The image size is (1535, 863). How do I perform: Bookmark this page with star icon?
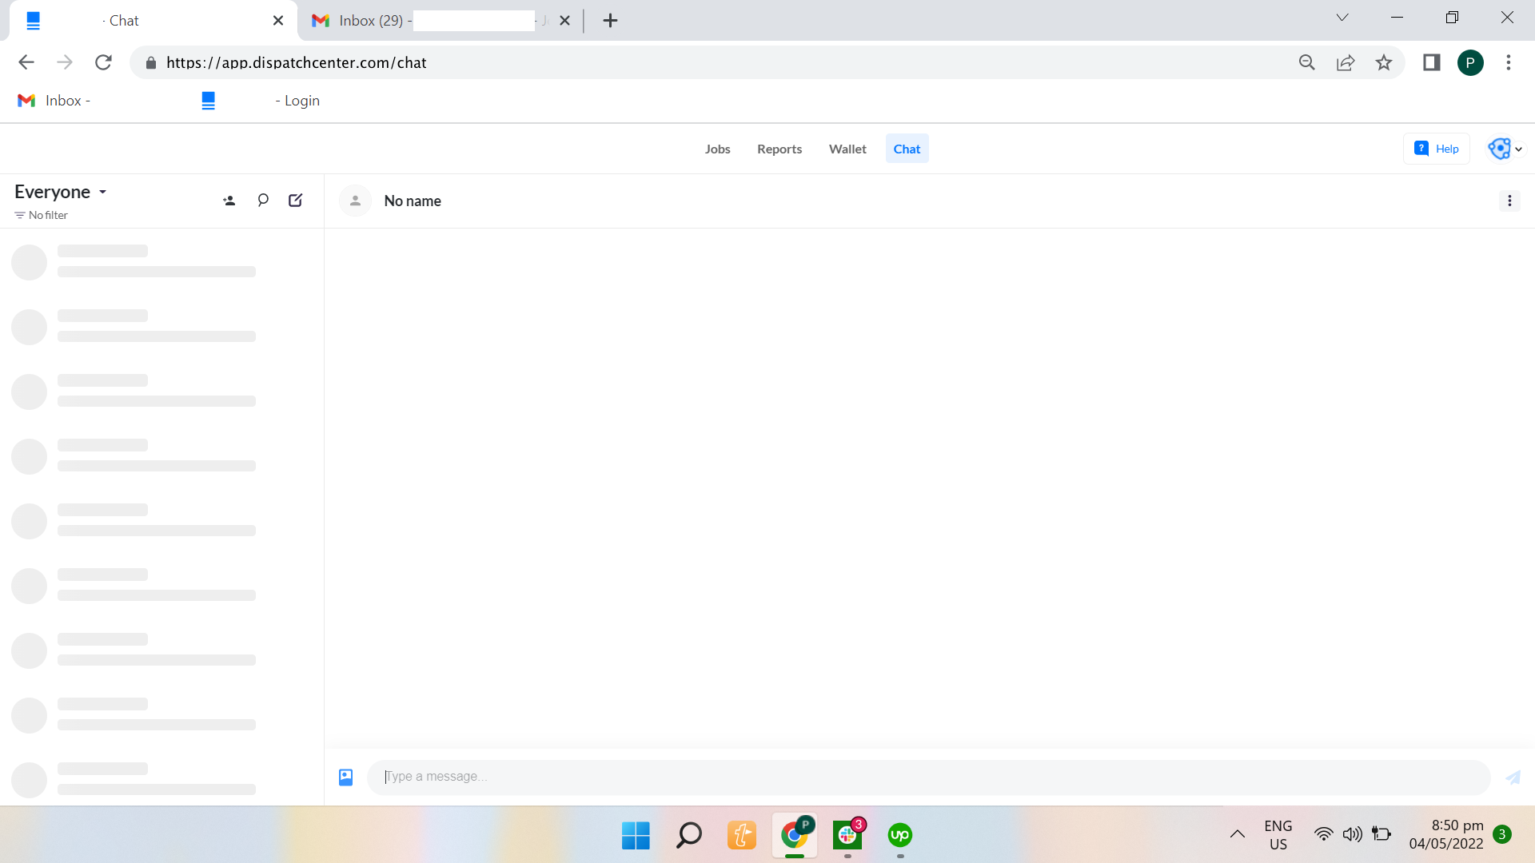[x=1384, y=62]
